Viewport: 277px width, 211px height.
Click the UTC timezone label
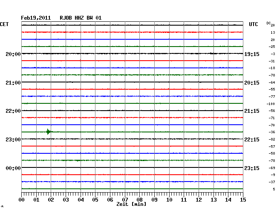point(254,24)
